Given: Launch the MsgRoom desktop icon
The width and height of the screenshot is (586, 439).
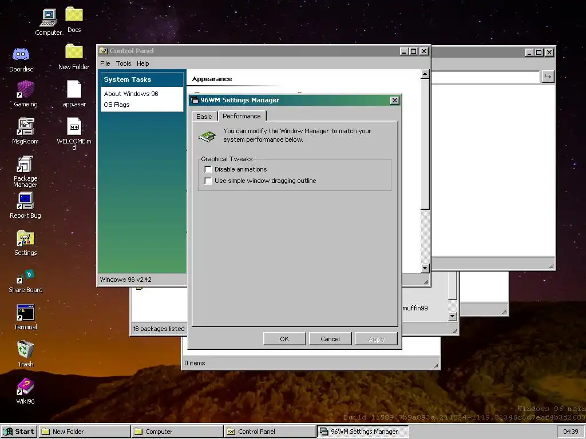Looking at the screenshot, I should click(x=25, y=131).
